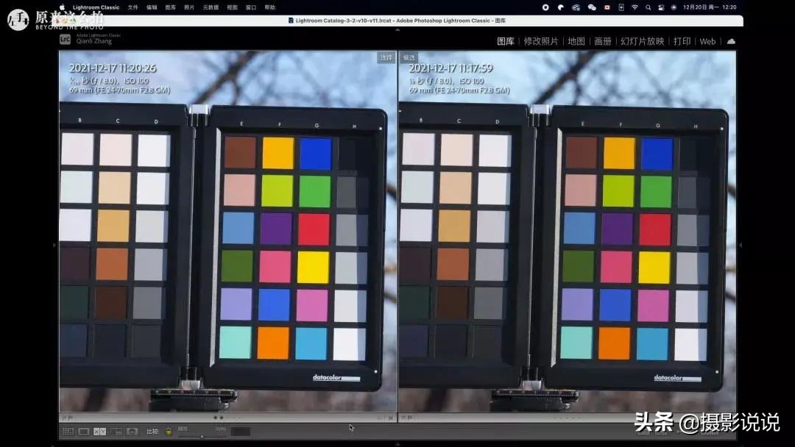Switch to survey view icon
Viewport: 795px width, 447px height.
(116, 432)
